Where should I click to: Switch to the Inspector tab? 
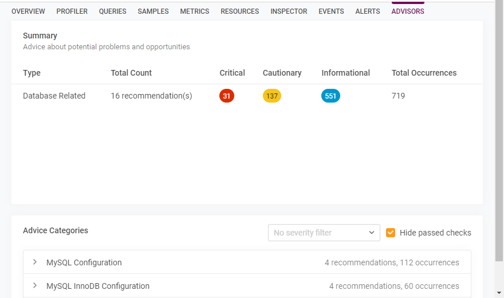(x=289, y=11)
